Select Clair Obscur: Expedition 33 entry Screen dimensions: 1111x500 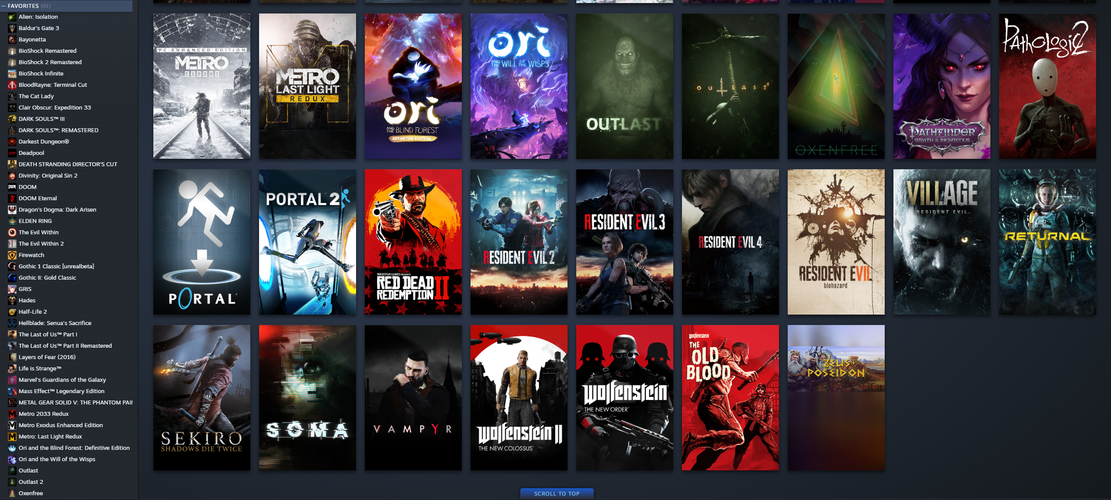click(55, 108)
